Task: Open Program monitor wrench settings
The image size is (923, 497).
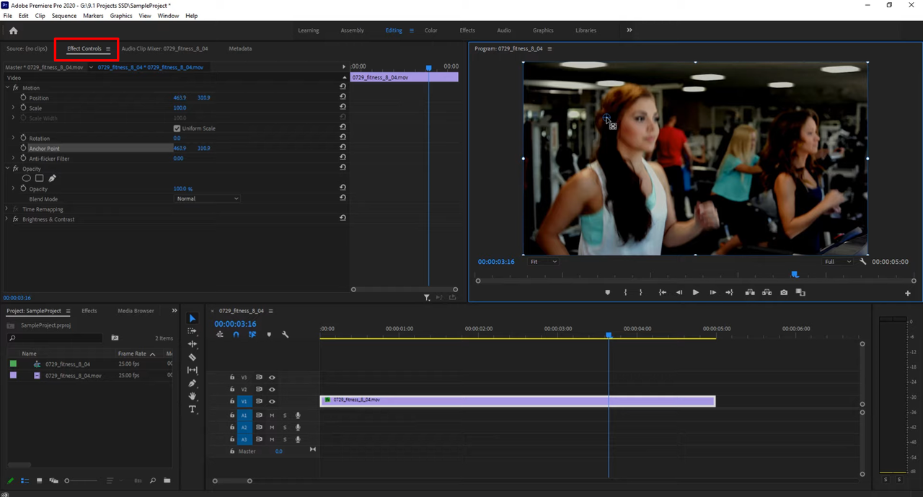Action: point(863,261)
